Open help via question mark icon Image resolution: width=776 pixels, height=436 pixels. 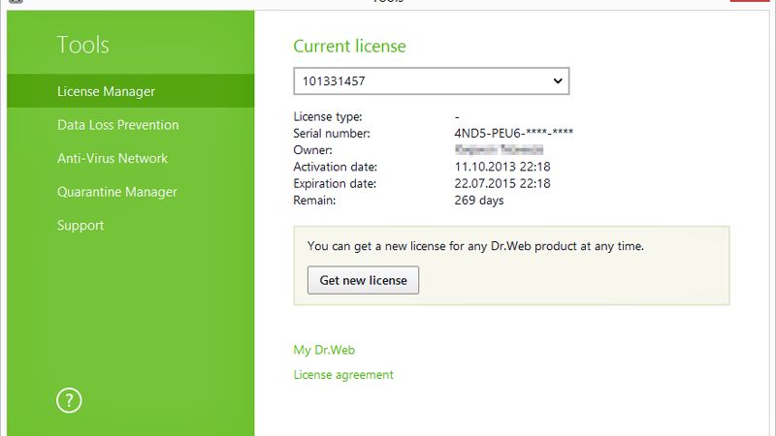(x=69, y=400)
